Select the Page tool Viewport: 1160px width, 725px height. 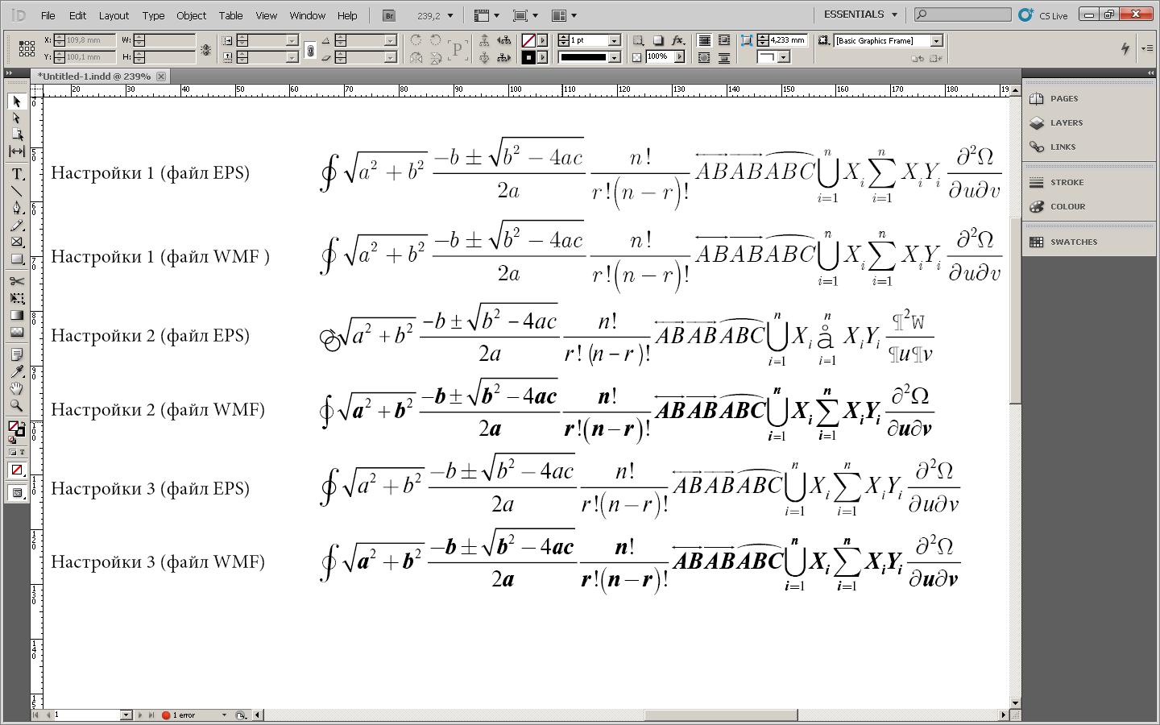tap(16, 135)
